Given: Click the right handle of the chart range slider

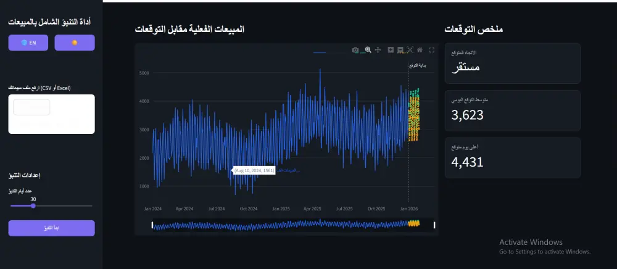Looking at the screenshot, I should point(434,225).
